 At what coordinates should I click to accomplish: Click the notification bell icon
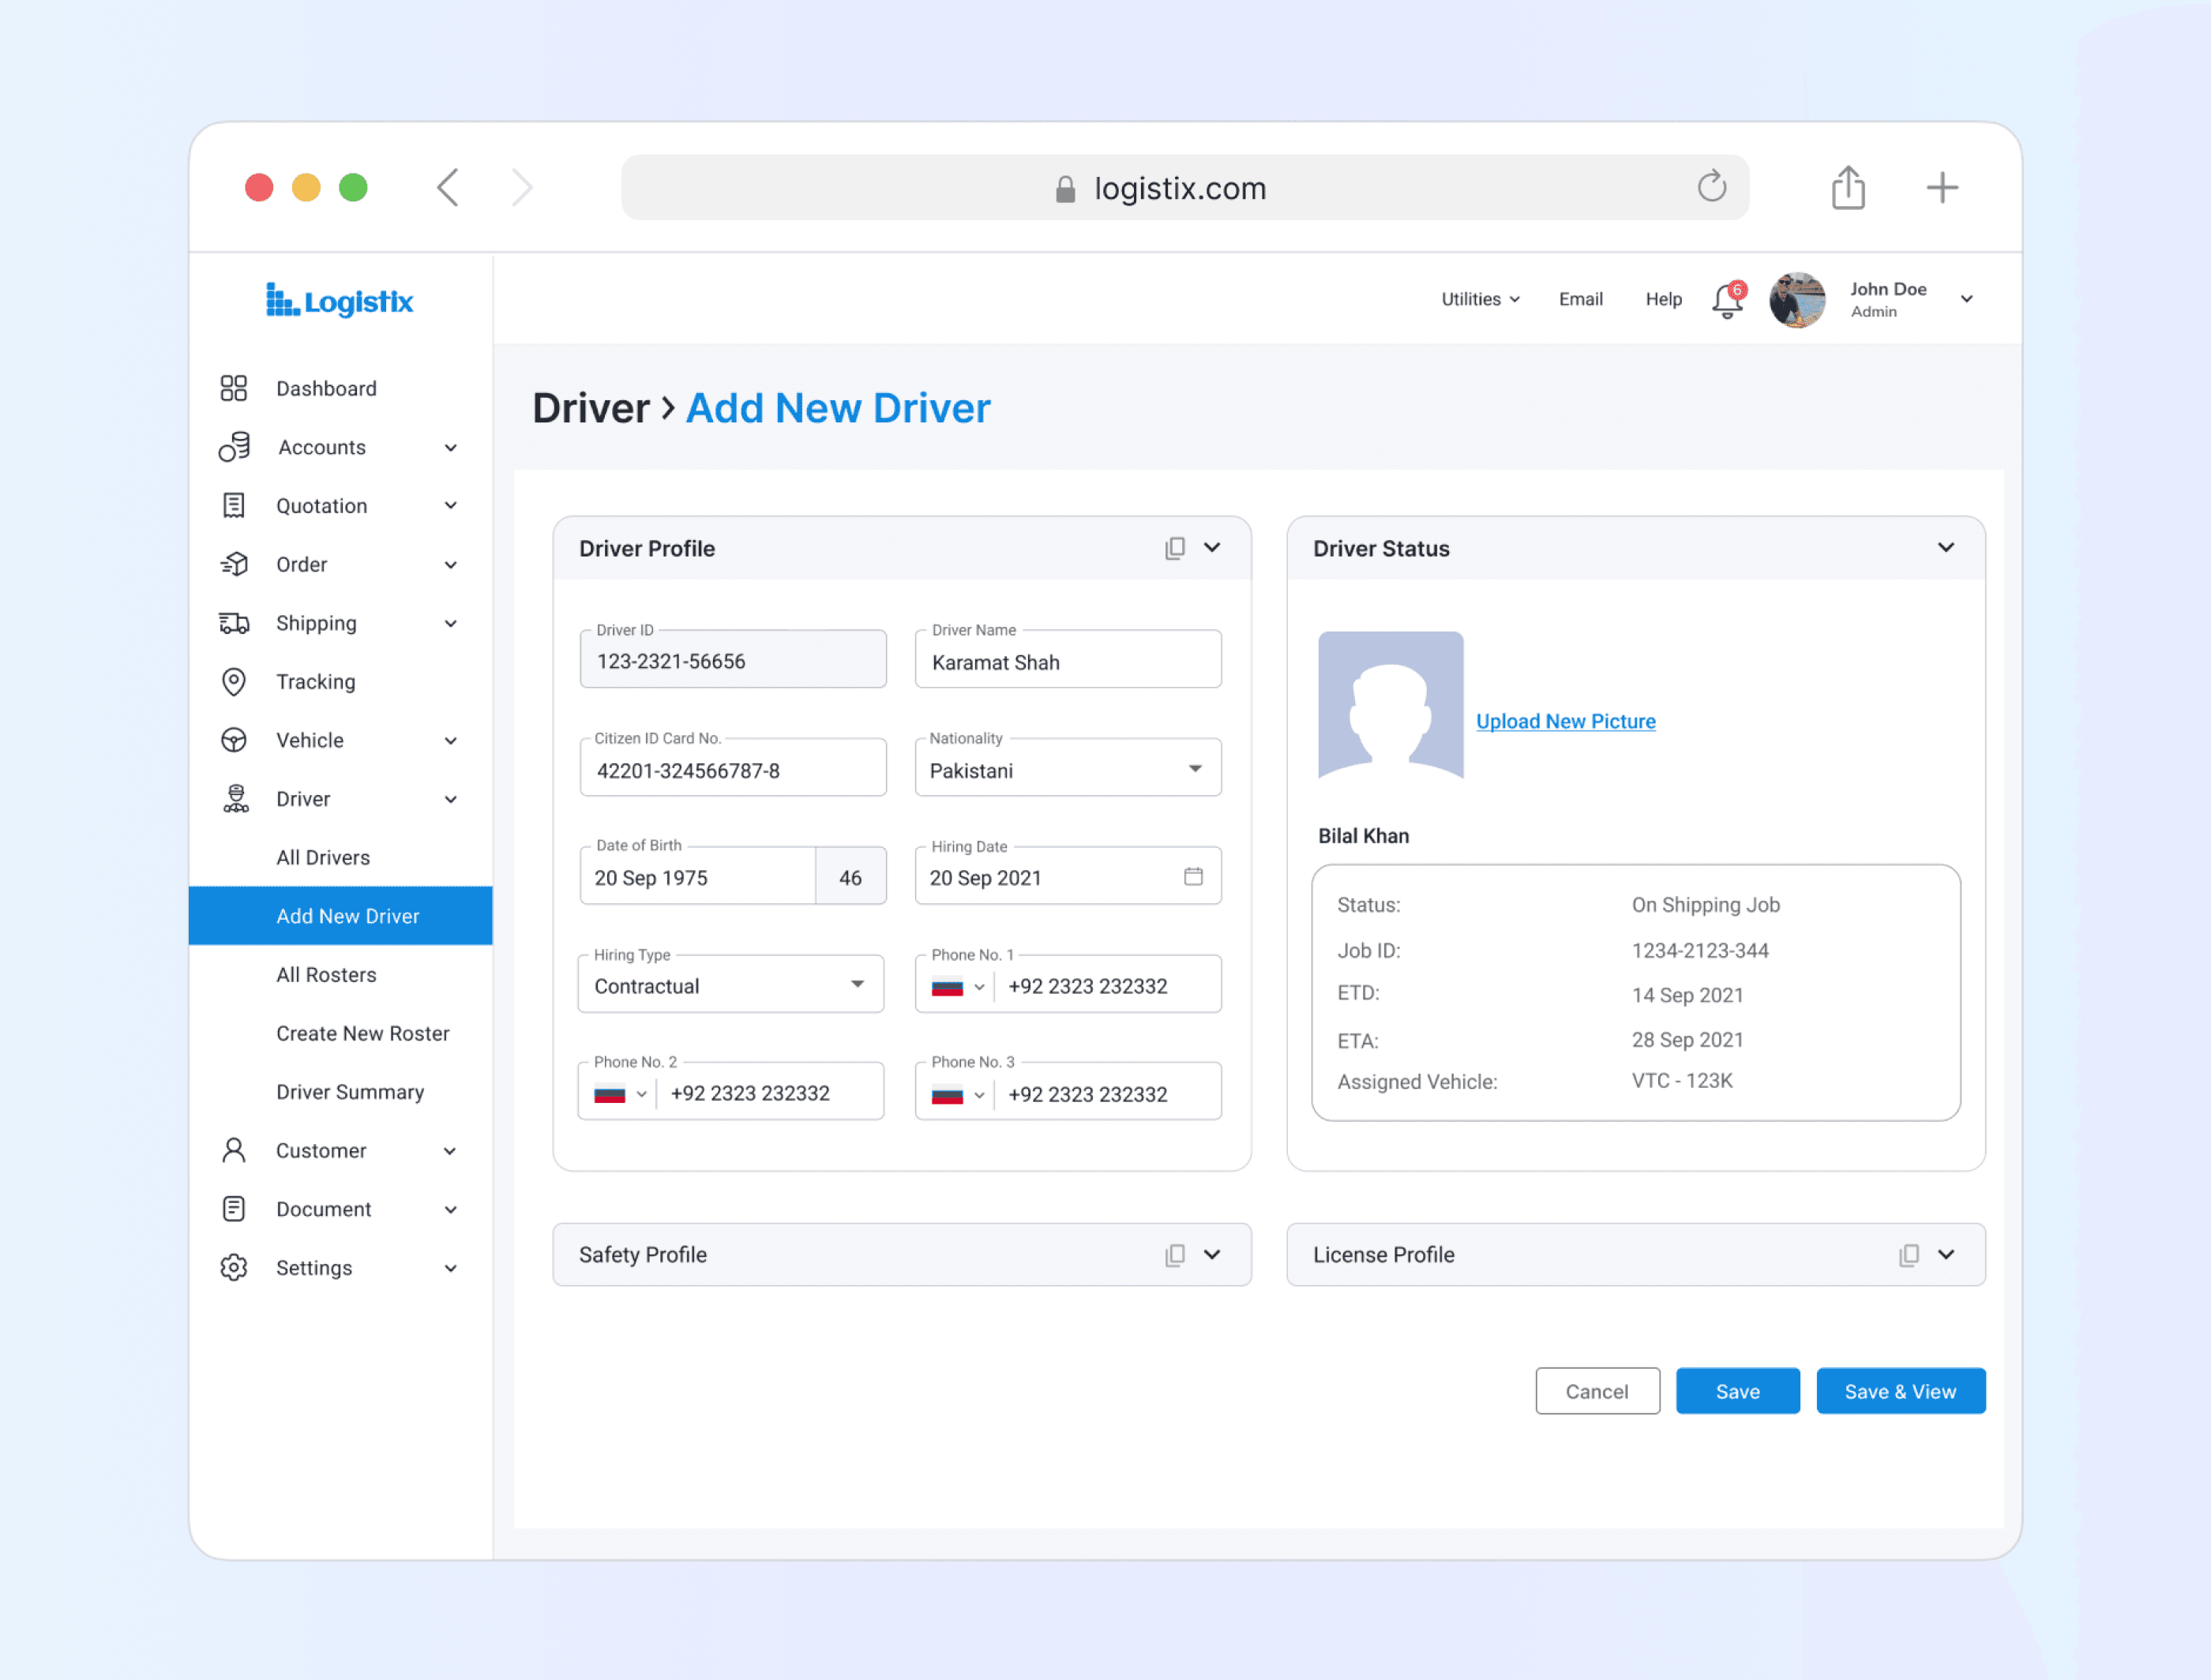(x=1726, y=301)
